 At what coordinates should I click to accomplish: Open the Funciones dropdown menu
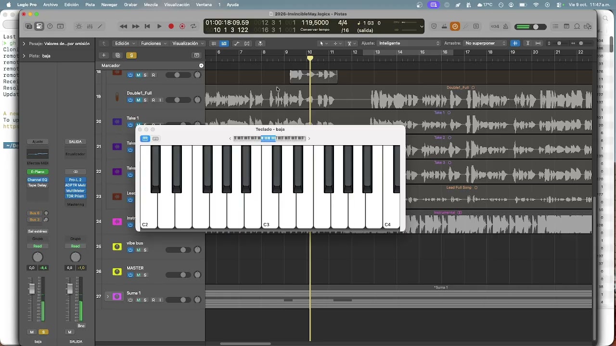[x=154, y=43]
